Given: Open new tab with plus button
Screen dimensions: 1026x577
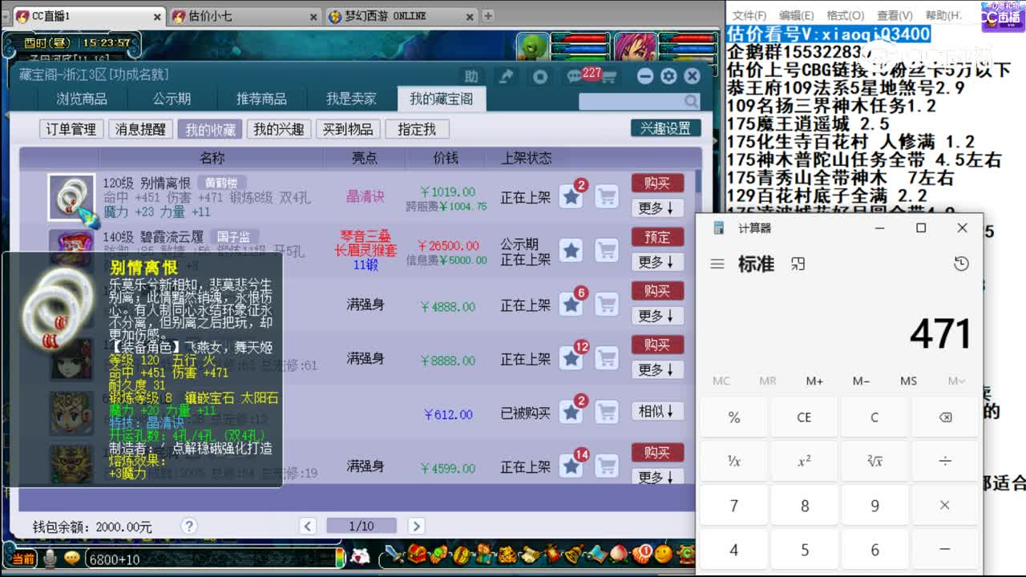Looking at the screenshot, I should [487, 15].
